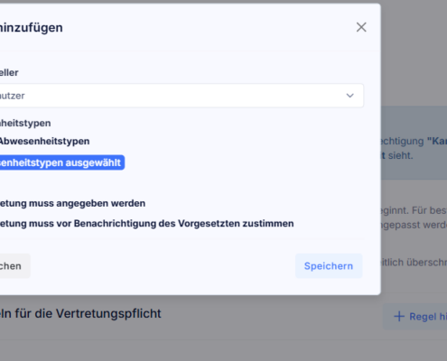Select the 'Abwesenheitstypen' option above the highlighted one
Image resolution: width=447 pixels, height=361 pixels.
click(x=44, y=141)
